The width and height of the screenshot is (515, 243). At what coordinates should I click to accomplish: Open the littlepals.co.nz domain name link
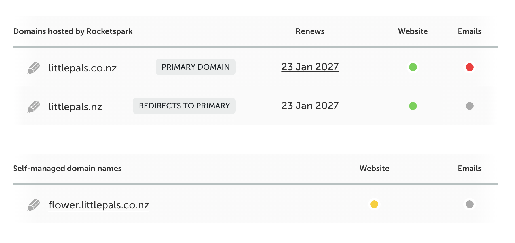[83, 68]
